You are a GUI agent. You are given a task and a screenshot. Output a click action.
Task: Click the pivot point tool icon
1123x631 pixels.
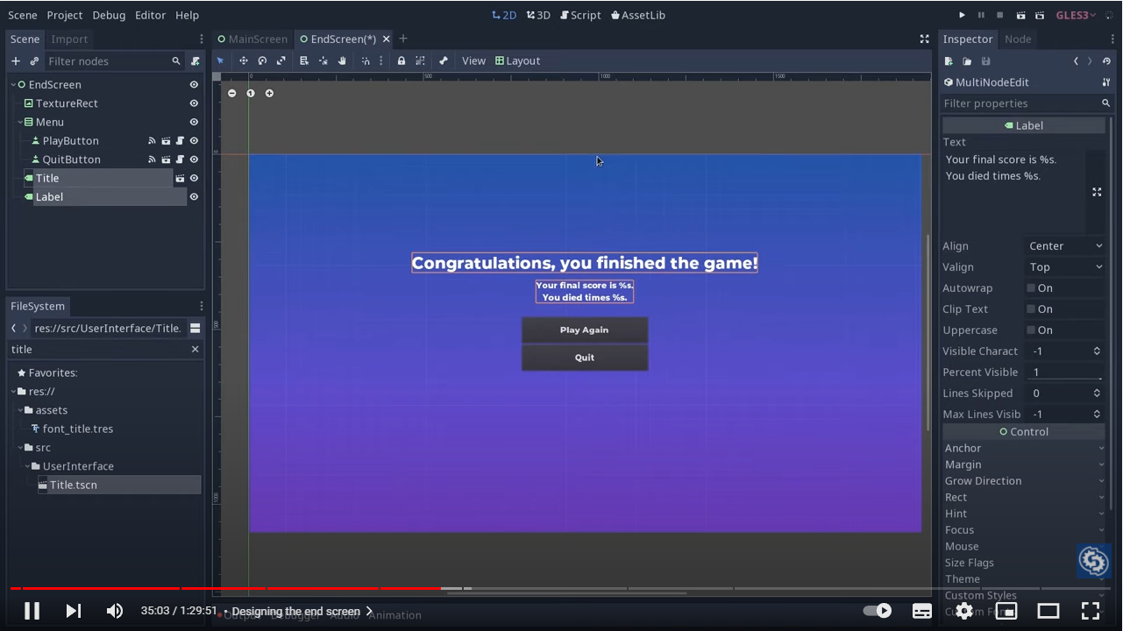[x=323, y=60]
